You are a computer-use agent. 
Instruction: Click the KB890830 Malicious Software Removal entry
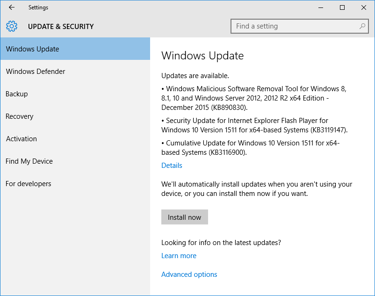tap(254, 98)
